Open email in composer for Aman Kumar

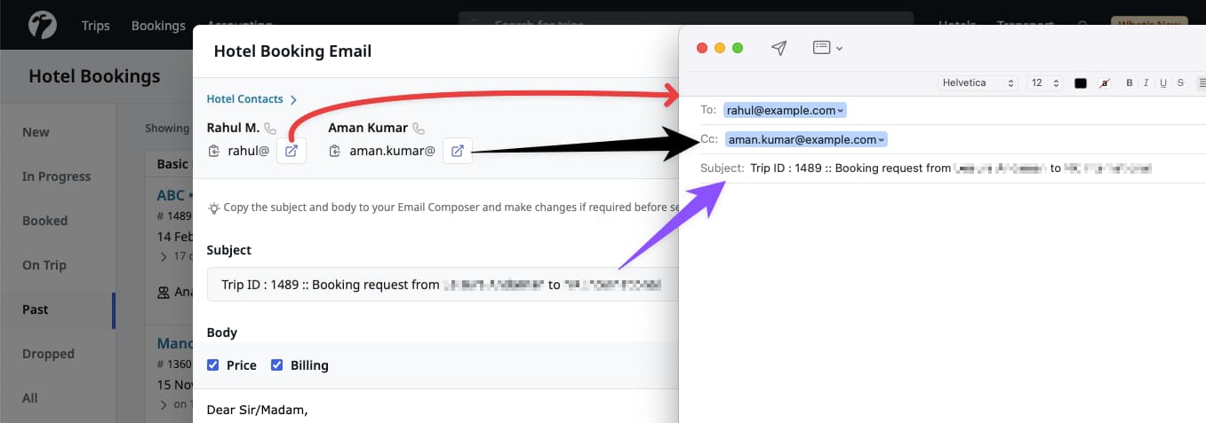pos(457,151)
